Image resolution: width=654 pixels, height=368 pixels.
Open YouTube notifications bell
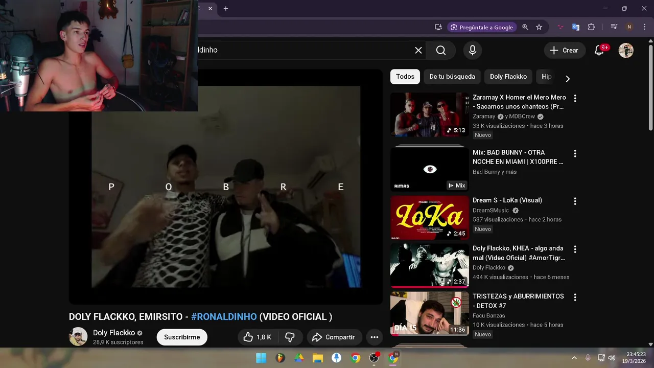click(x=599, y=50)
